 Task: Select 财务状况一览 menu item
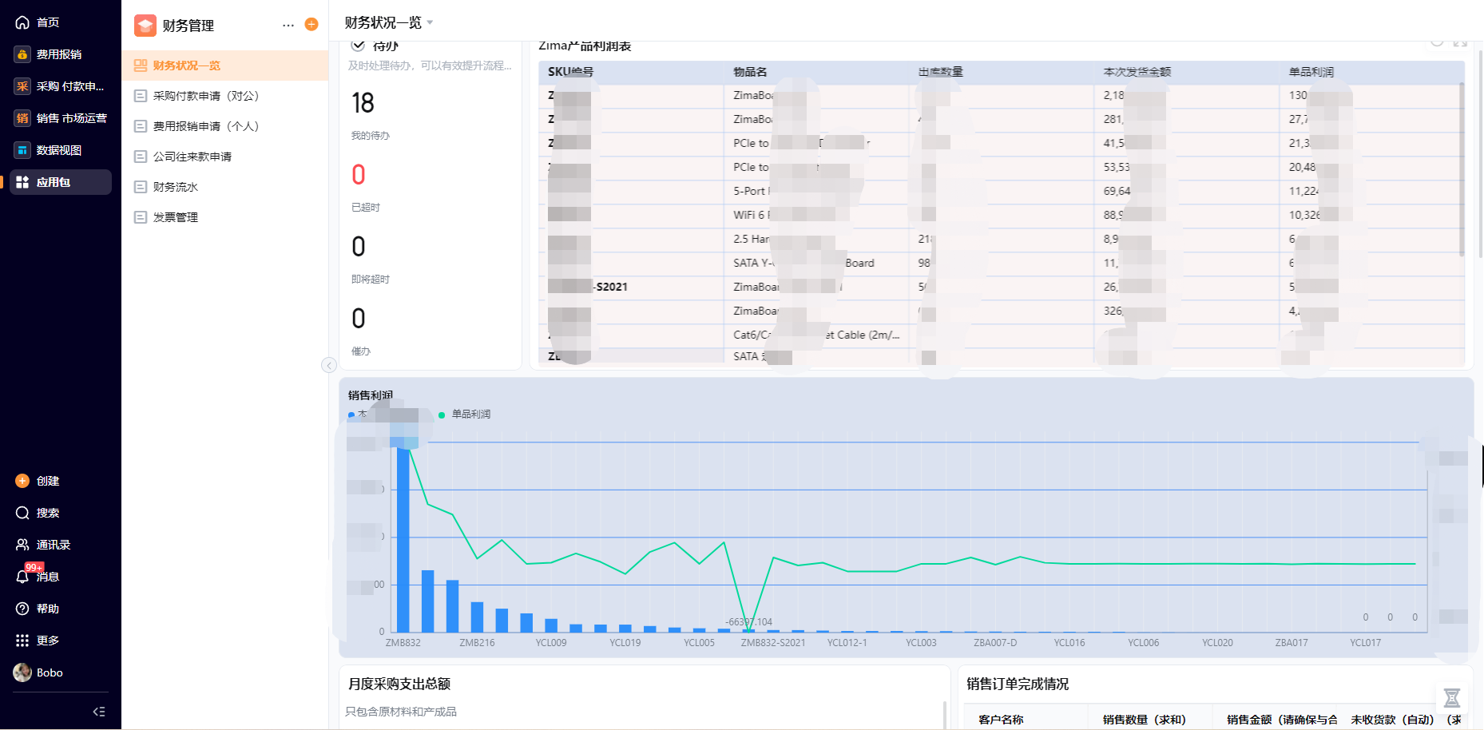pos(225,65)
